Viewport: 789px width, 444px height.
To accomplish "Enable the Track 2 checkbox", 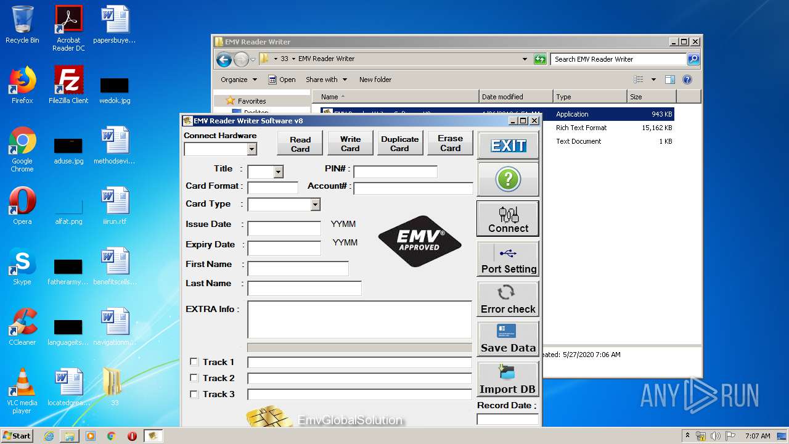I will pos(194,378).
